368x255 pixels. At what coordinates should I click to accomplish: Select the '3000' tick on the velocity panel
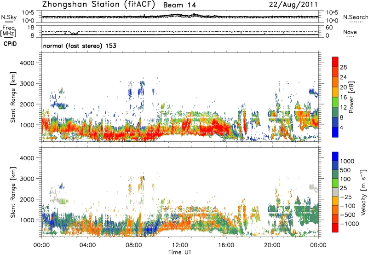(x=27, y=179)
